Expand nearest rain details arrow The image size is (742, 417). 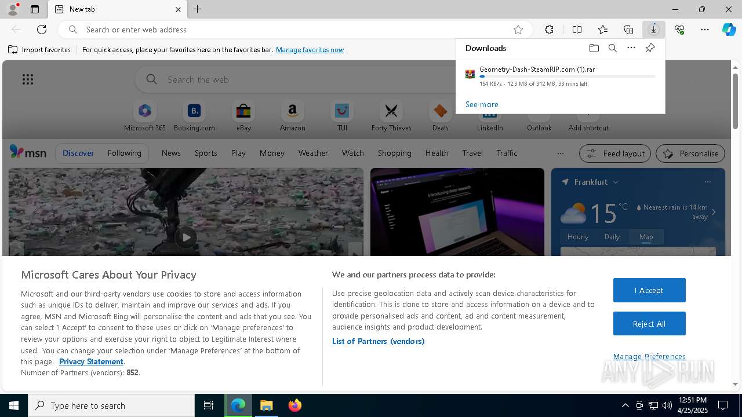[714, 212]
